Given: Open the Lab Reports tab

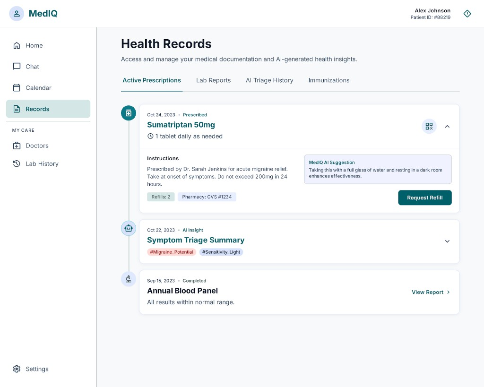Looking at the screenshot, I should [x=213, y=80].
